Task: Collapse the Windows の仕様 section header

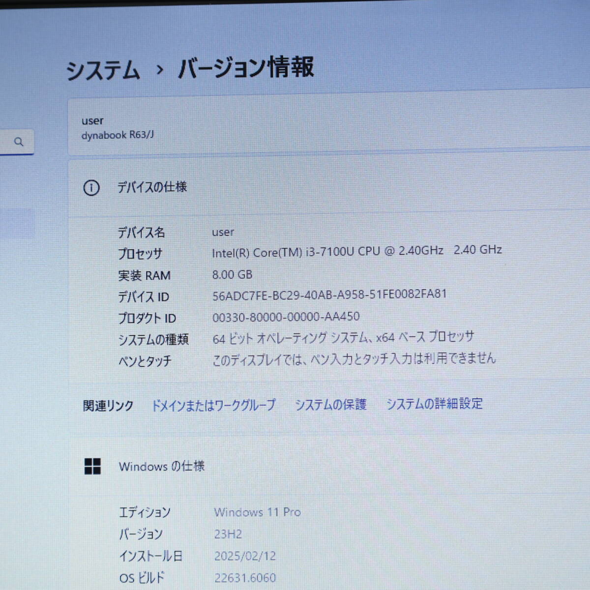Action: point(329,466)
